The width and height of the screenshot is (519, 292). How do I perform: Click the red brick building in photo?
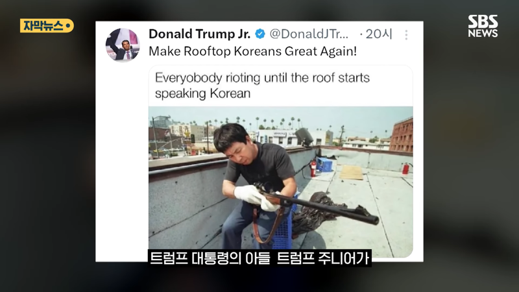[x=402, y=135]
